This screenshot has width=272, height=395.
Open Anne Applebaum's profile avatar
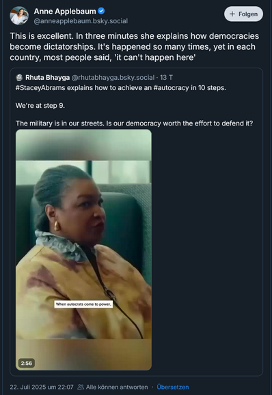(19, 16)
